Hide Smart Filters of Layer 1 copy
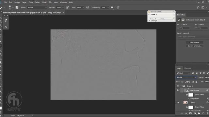This screenshot has height=117, width=209. click(187, 95)
